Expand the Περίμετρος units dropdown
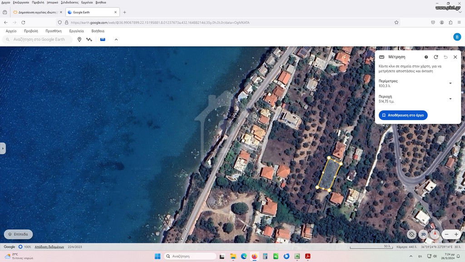The image size is (465, 262). tap(450, 83)
